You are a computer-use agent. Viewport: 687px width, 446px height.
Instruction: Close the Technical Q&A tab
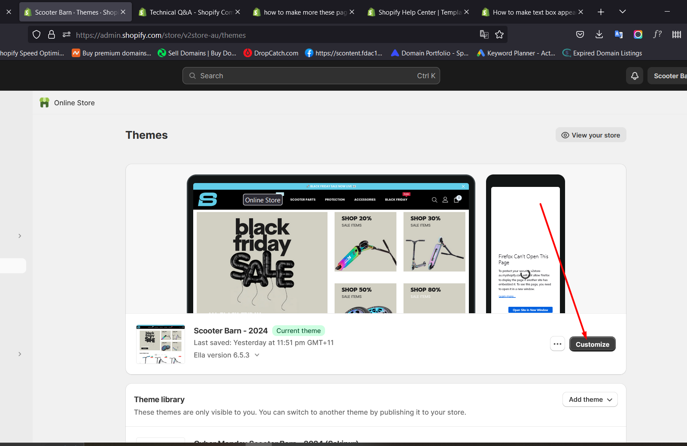238,12
